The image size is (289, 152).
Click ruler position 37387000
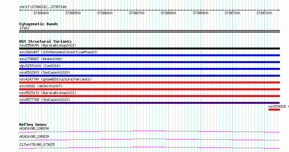click(232, 13)
